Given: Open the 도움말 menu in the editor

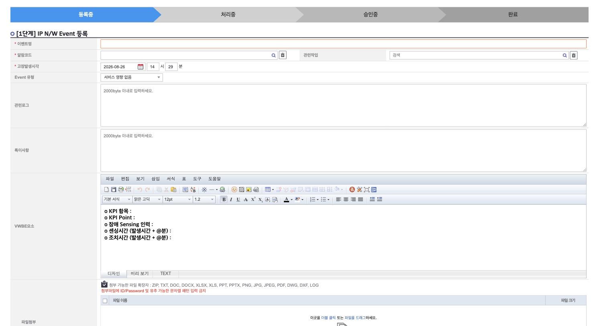Looking at the screenshot, I should point(214,179).
